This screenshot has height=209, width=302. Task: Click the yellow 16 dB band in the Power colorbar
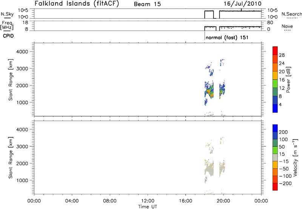point(275,75)
